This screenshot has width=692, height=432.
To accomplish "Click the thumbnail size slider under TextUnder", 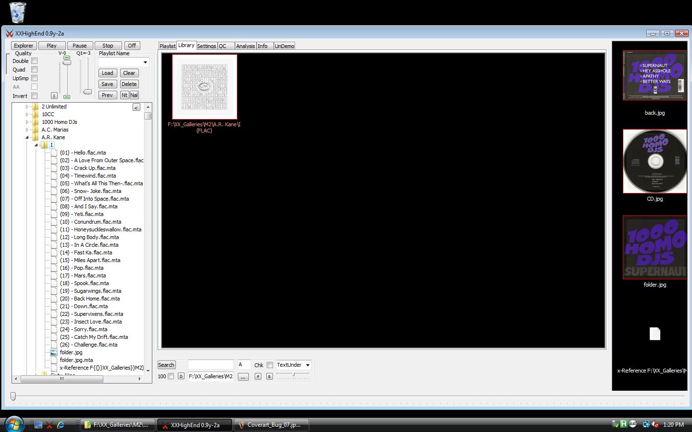I will tap(294, 374).
